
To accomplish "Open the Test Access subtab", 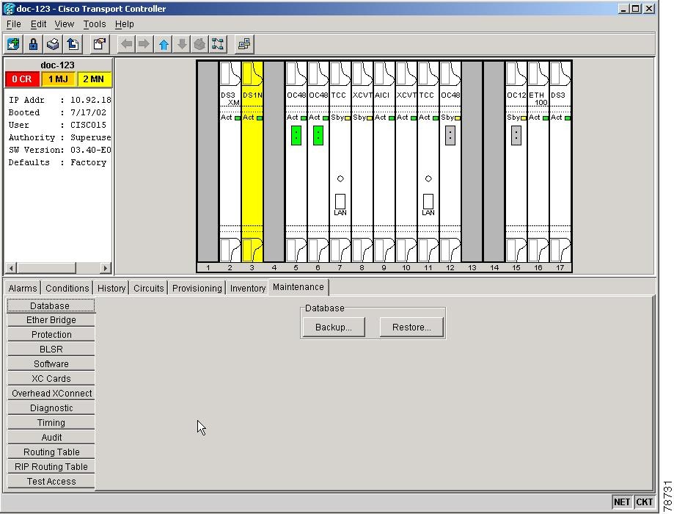I will pyautogui.click(x=51, y=481).
